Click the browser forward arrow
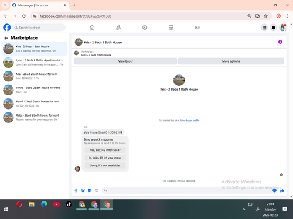Viewport: 293px width, 219px height. 15,16
